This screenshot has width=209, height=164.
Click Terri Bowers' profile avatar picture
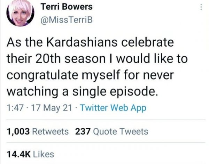click(x=20, y=15)
